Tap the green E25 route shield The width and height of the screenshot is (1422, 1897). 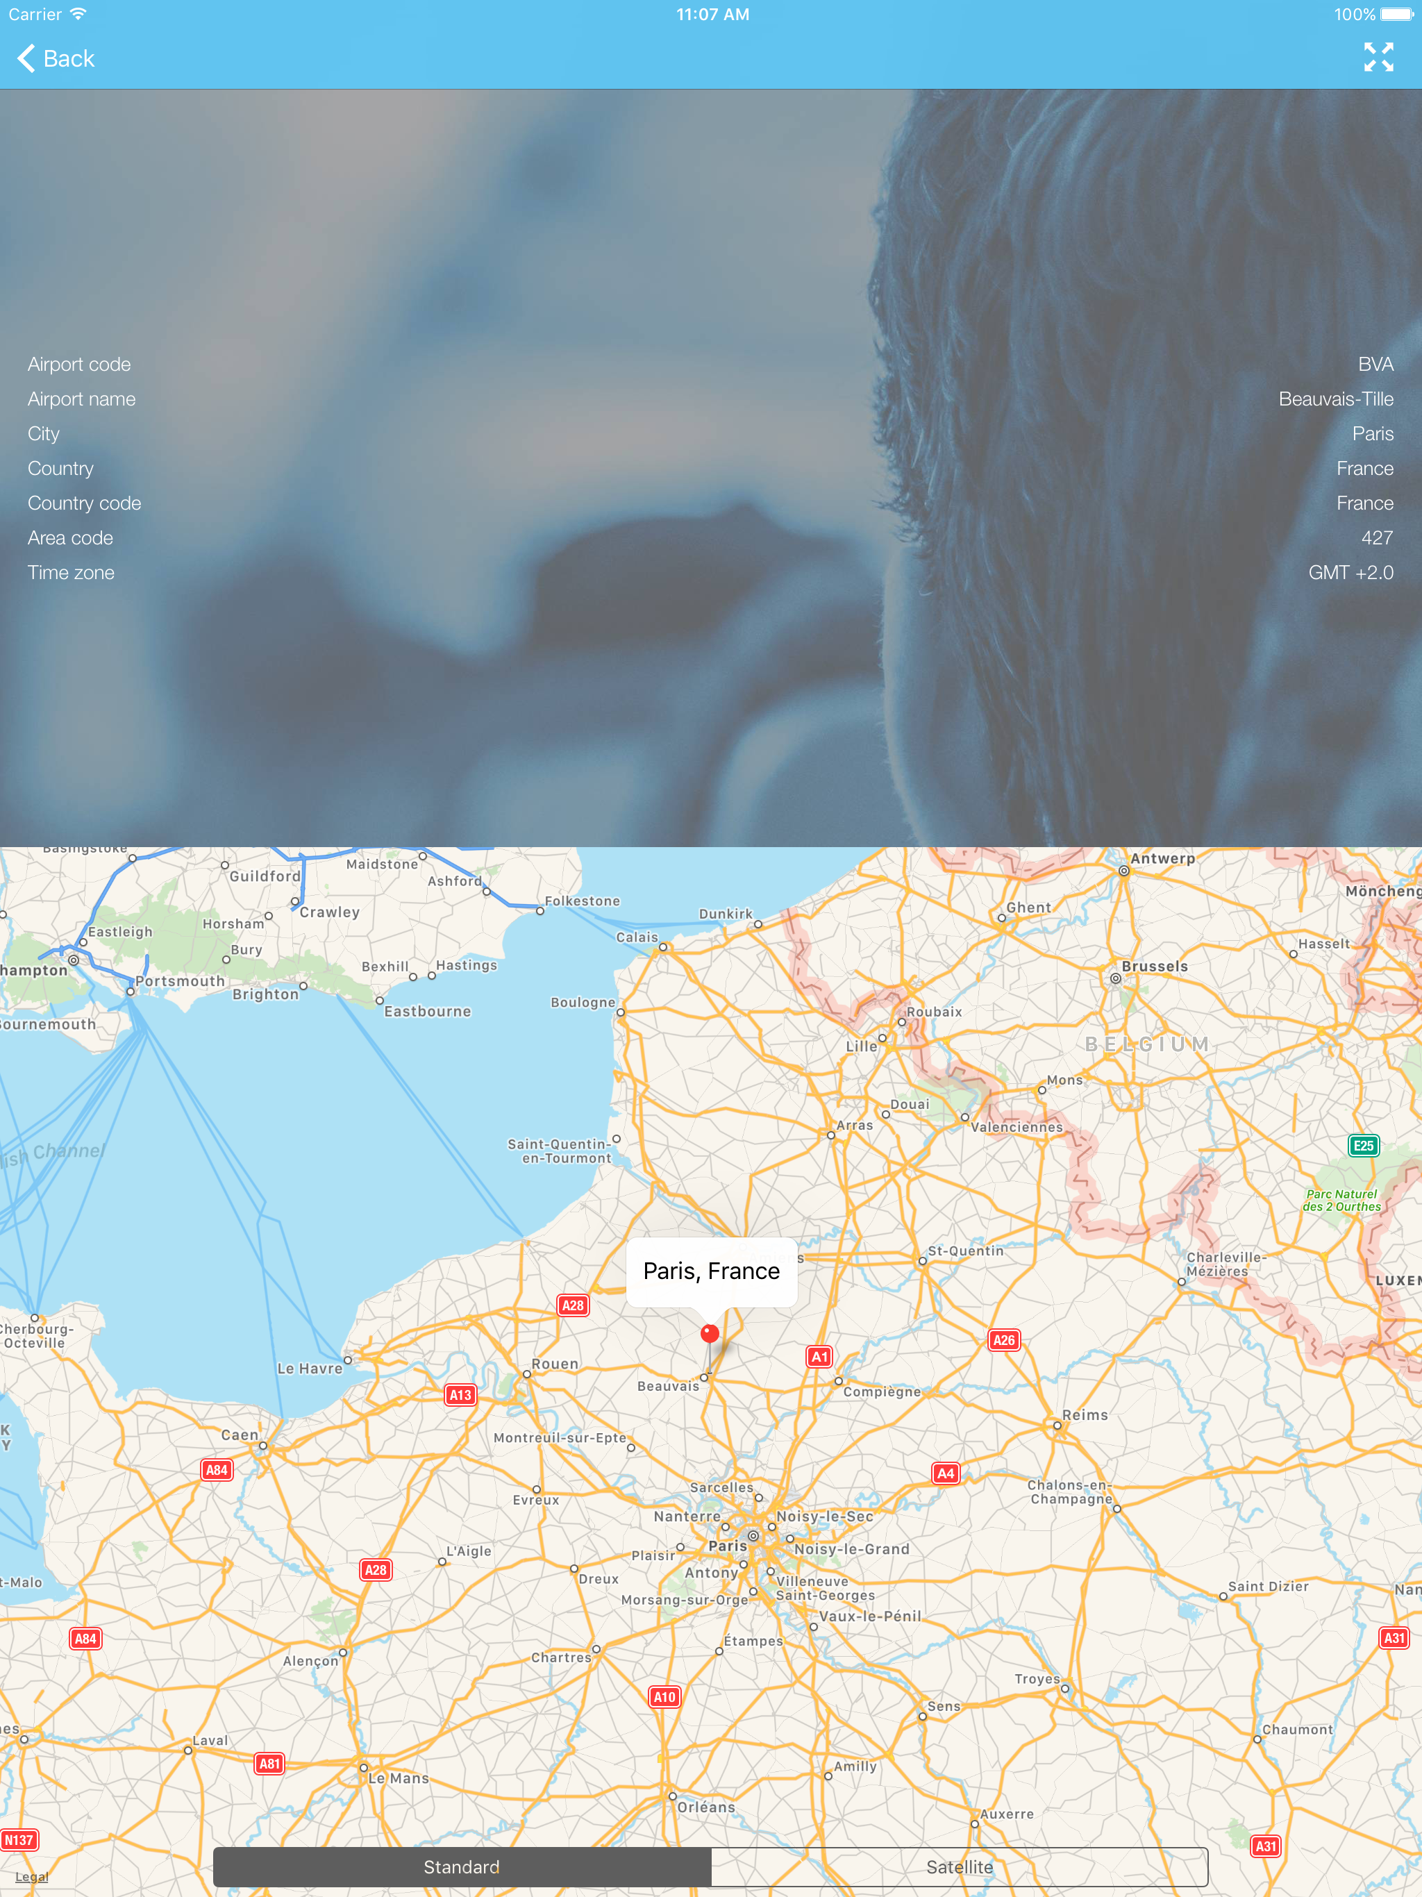click(x=1363, y=1145)
